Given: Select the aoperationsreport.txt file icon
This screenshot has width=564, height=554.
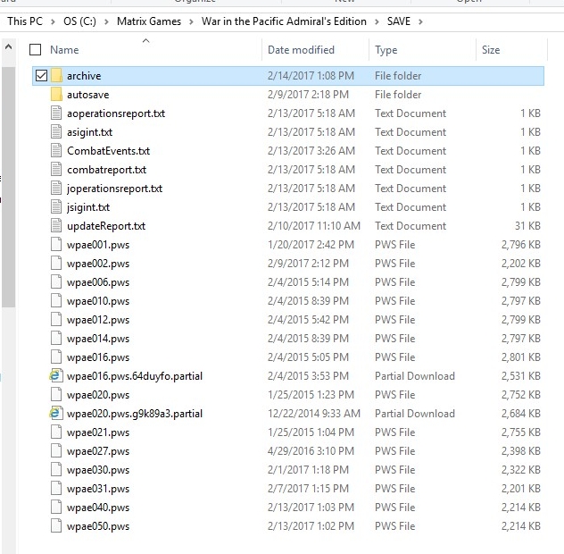Looking at the screenshot, I should [56, 113].
